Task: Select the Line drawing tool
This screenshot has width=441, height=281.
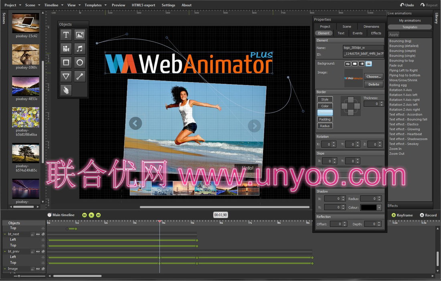Action: pyautogui.click(x=80, y=76)
